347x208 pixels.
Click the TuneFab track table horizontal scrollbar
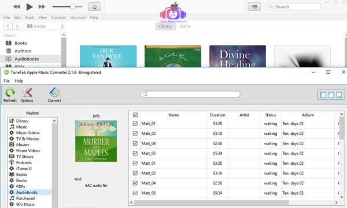point(211,202)
